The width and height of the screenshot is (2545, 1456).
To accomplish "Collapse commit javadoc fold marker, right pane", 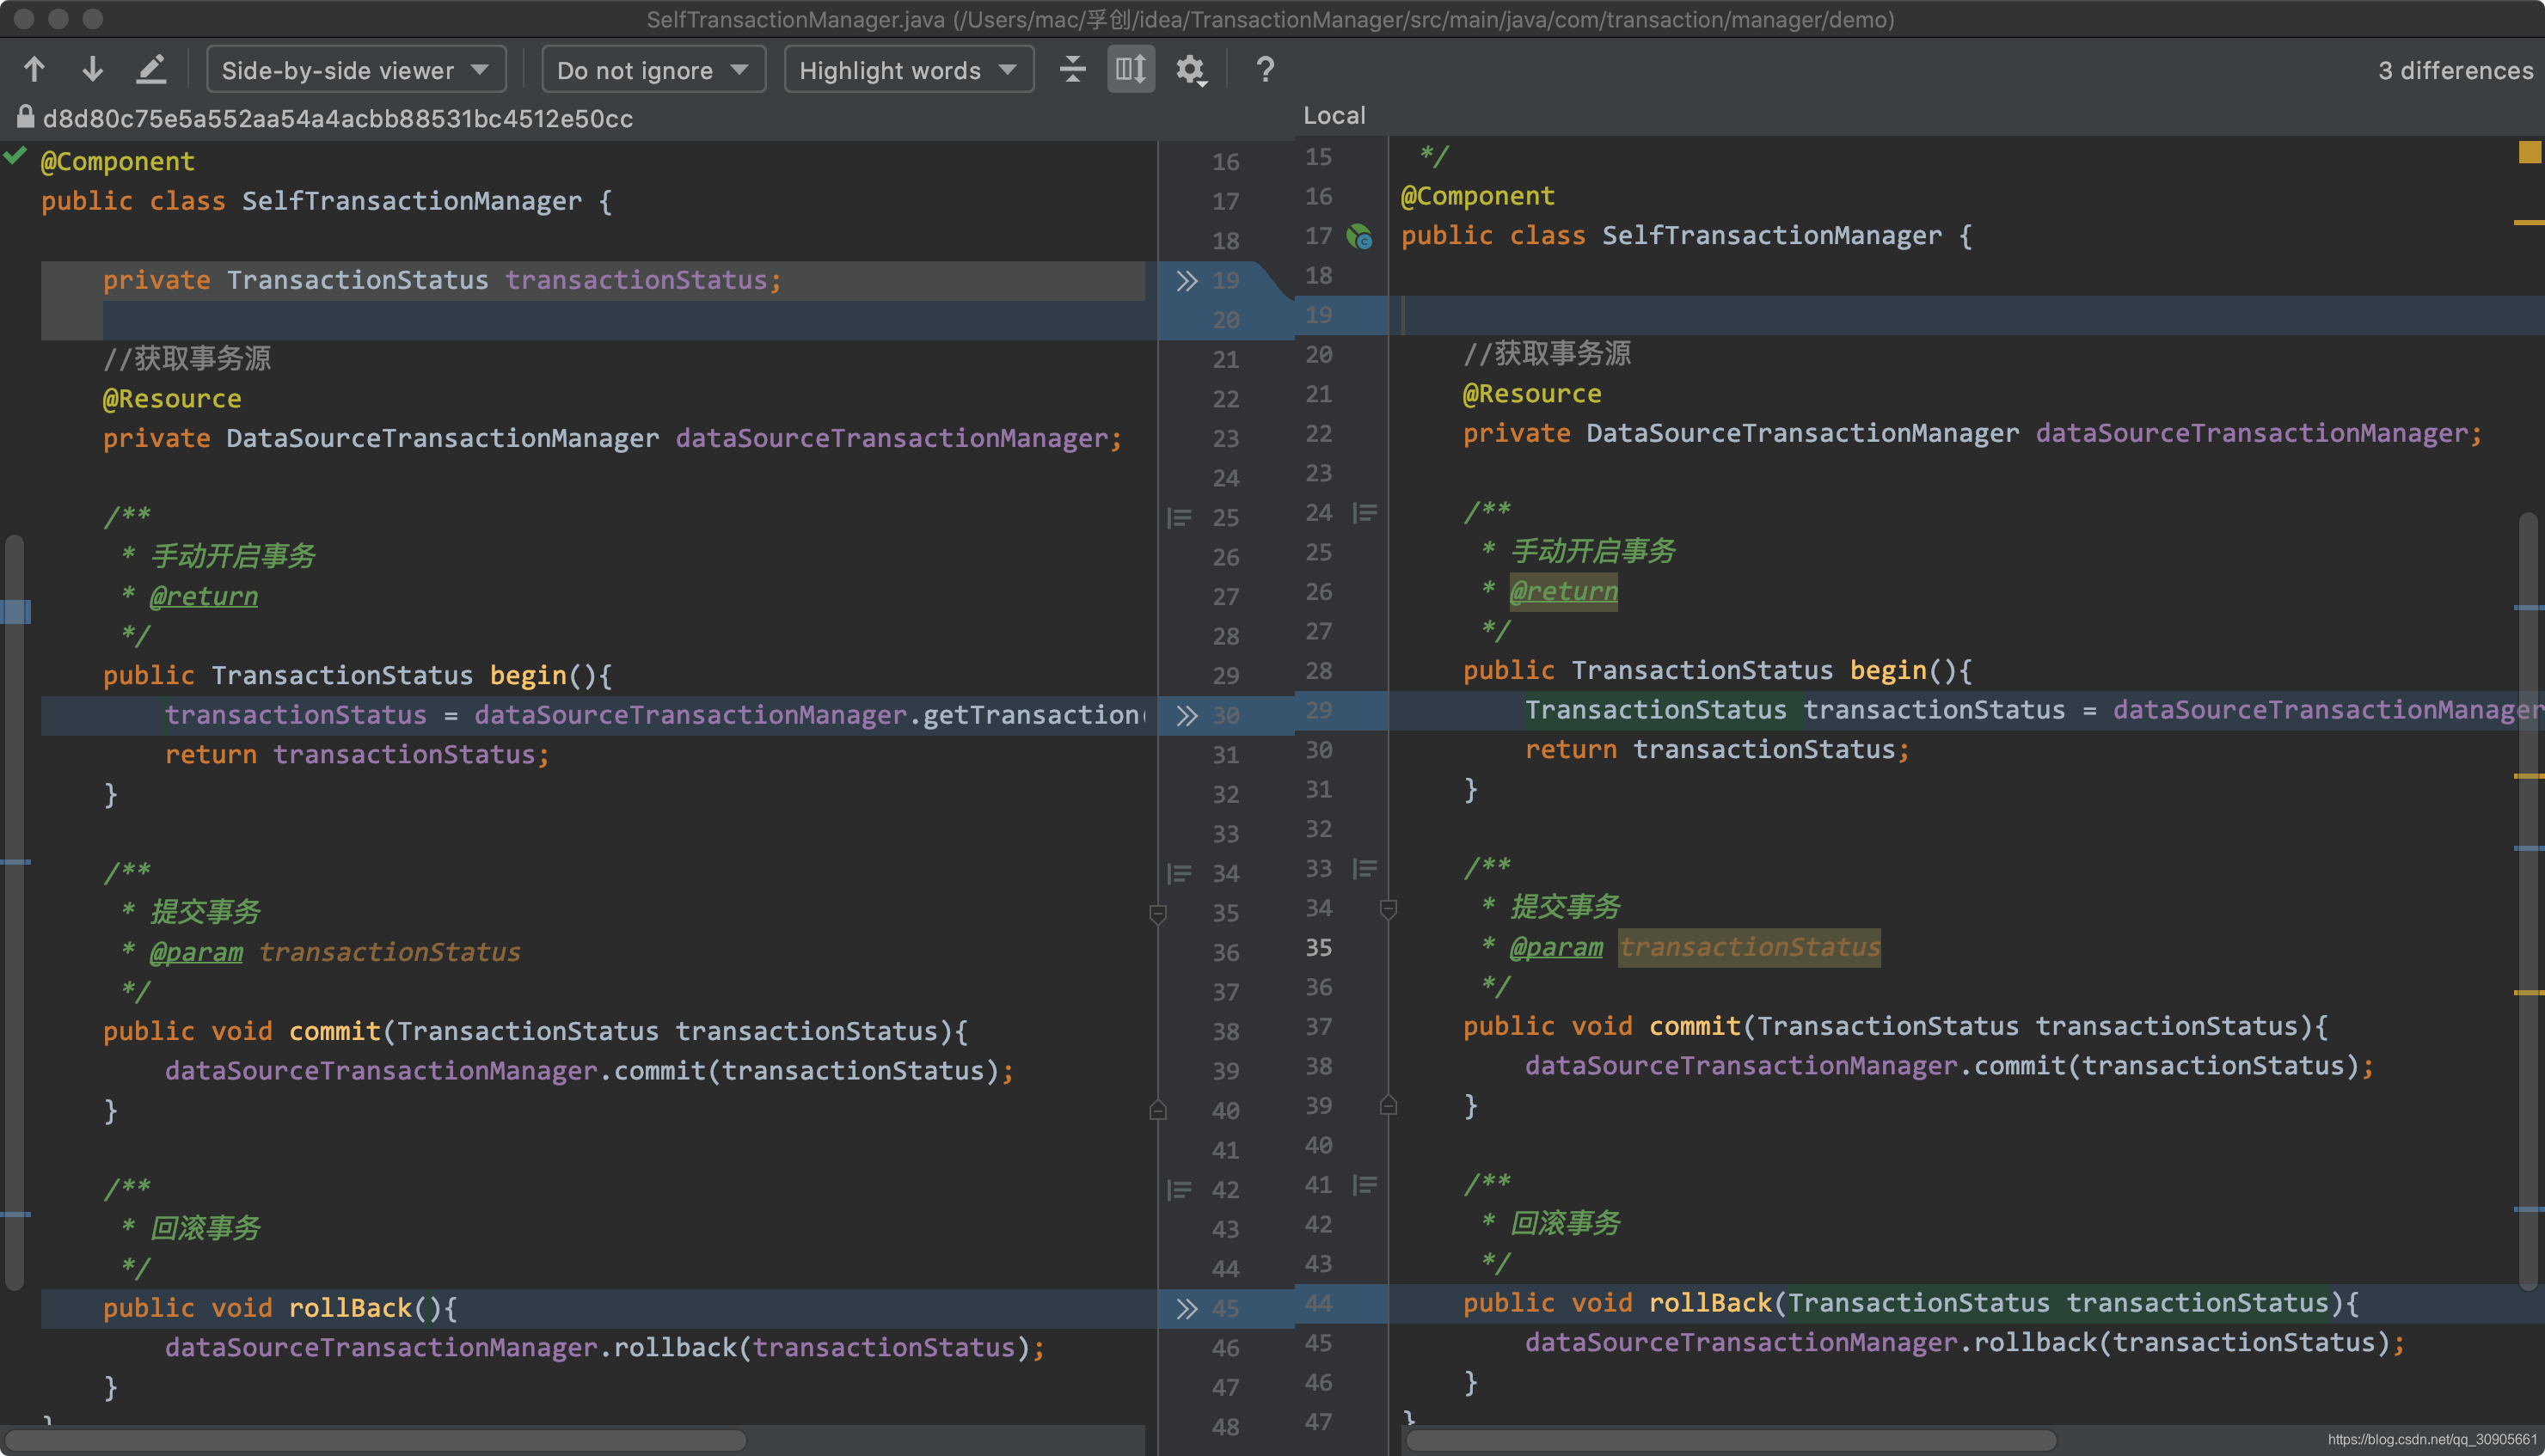I will click(x=1388, y=909).
